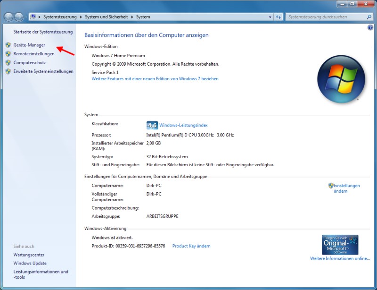Click the Windows logo orb image

[341, 79]
